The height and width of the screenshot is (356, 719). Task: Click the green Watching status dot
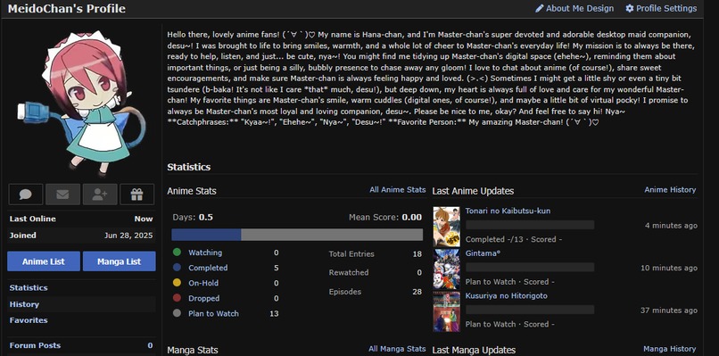pyautogui.click(x=177, y=252)
